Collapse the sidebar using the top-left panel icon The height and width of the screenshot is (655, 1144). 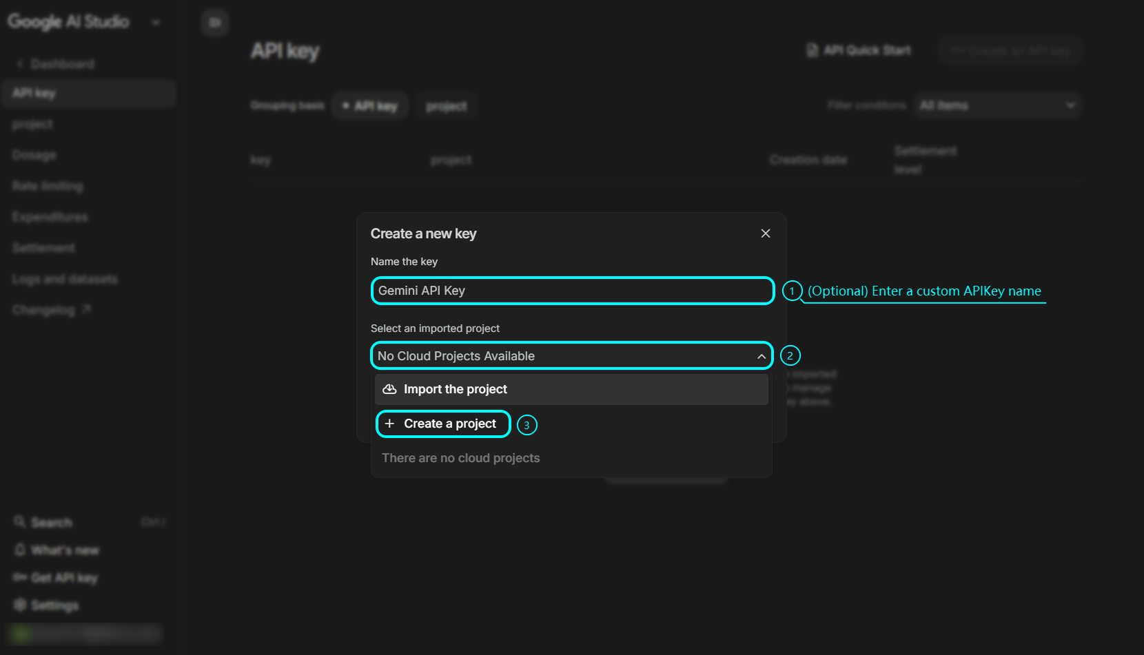(214, 22)
